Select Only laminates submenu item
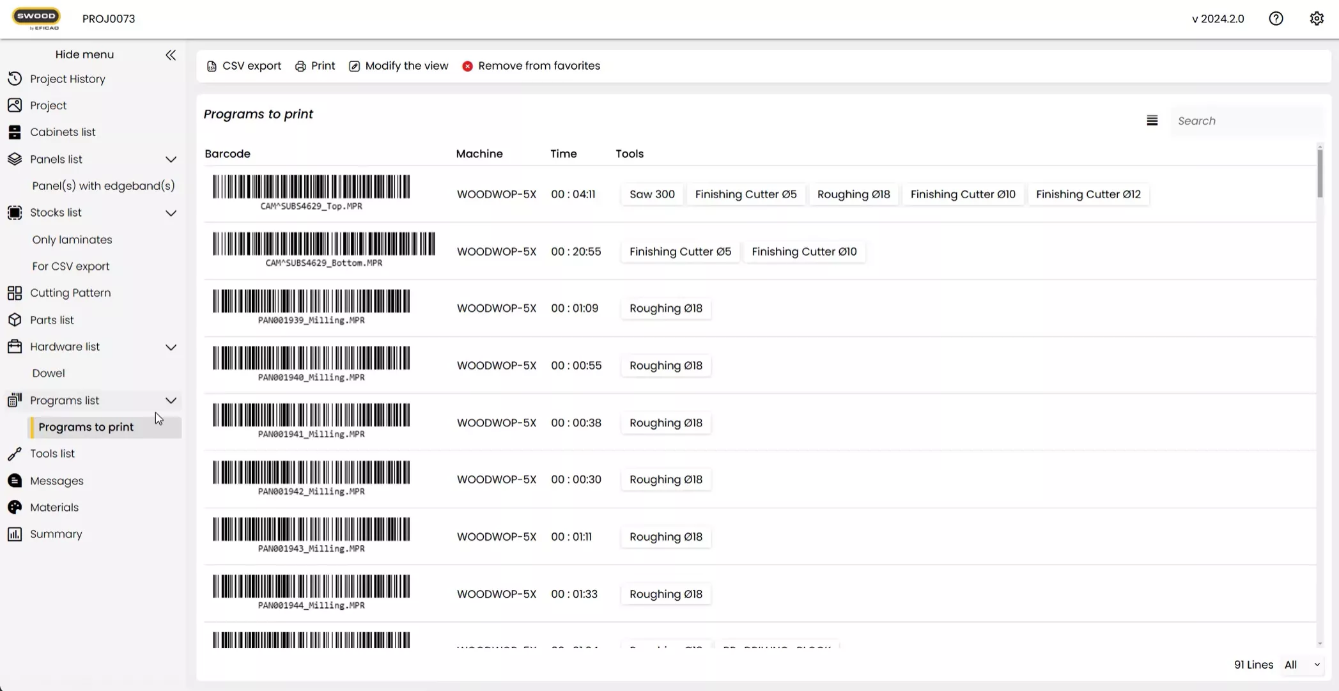 point(72,240)
